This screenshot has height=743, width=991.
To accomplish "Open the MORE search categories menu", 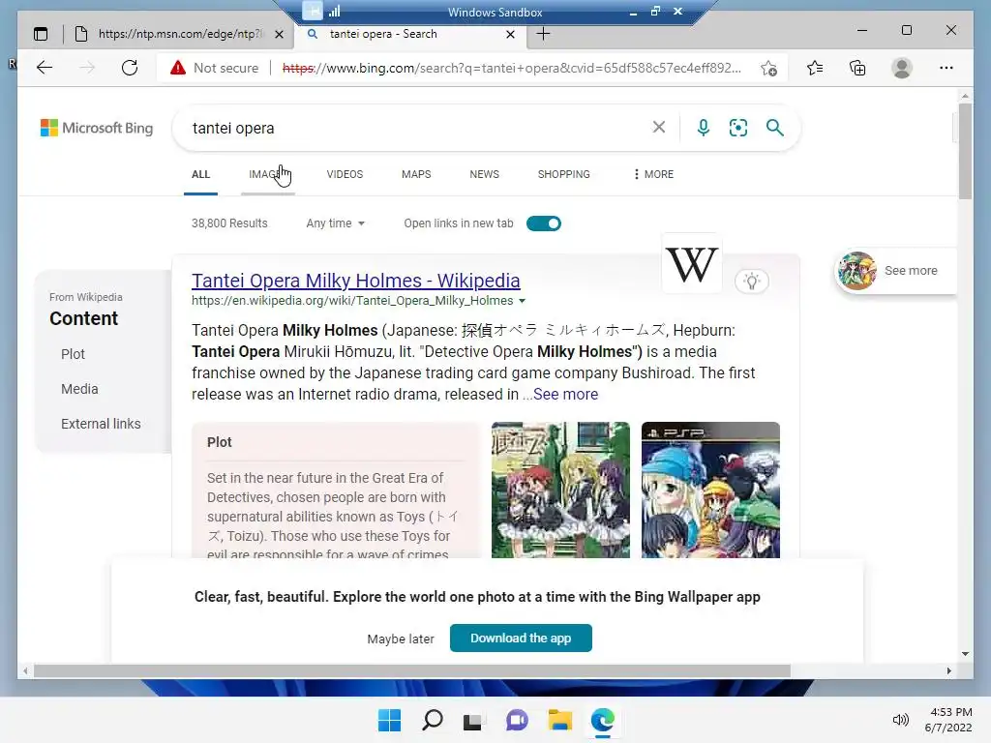I will click(x=653, y=174).
